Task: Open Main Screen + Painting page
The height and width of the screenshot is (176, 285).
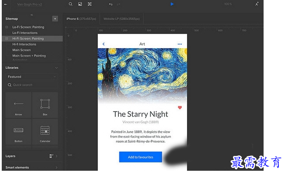Action: (x=29, y=56)
